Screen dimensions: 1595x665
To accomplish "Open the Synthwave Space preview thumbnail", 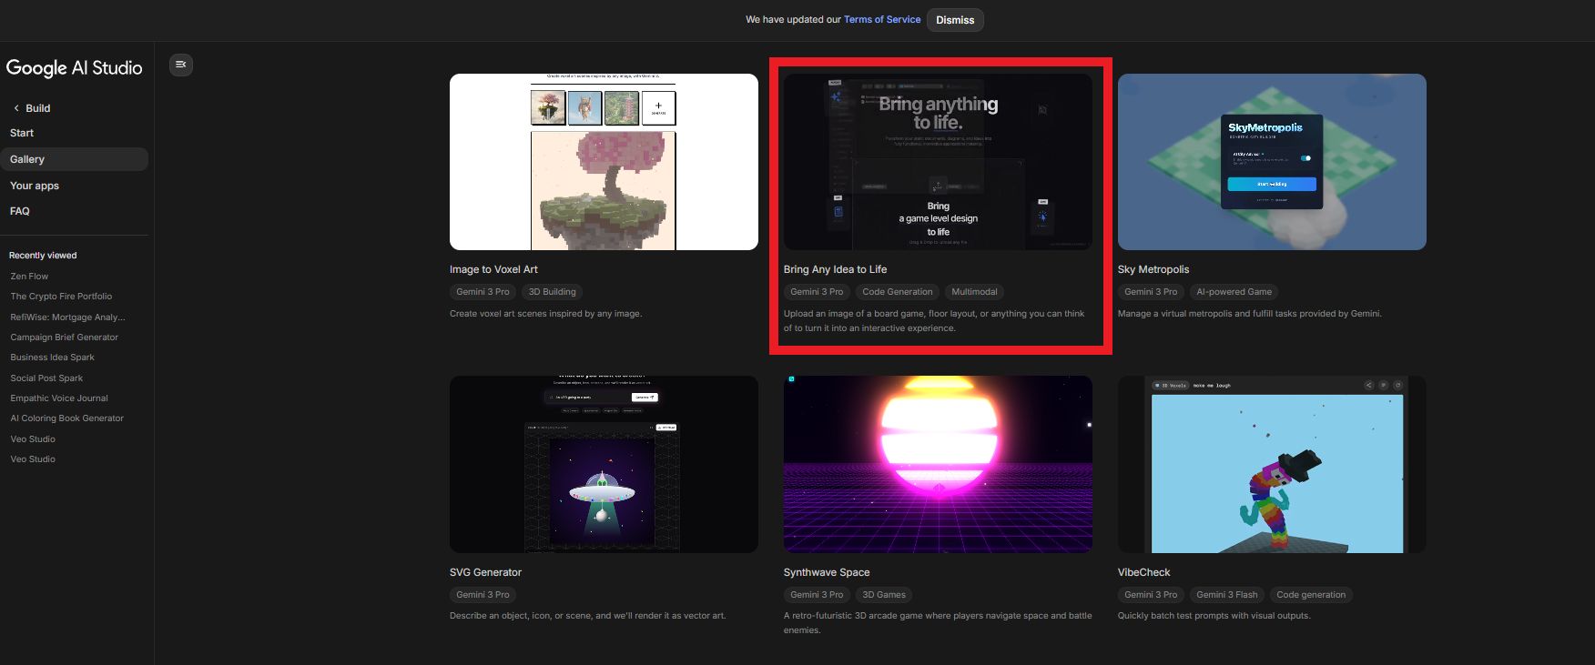I will coord(938,464).
